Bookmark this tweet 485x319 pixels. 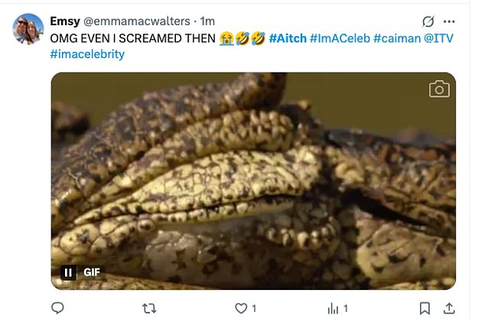tap(425, 308)
